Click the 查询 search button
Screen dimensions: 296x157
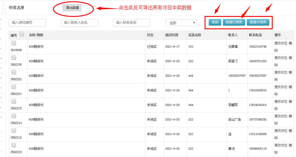215,22
